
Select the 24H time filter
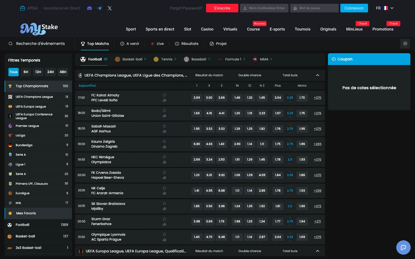click(x=50, y=72)
